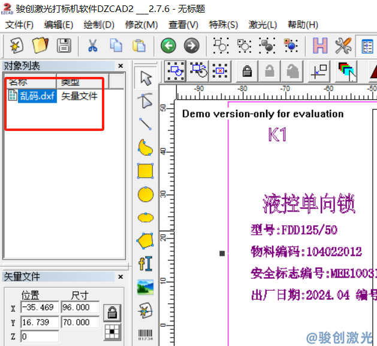This screenshot has width=377, height=346.
Task: Click the square and circle combine icon
Action: (x=221, y=45)
